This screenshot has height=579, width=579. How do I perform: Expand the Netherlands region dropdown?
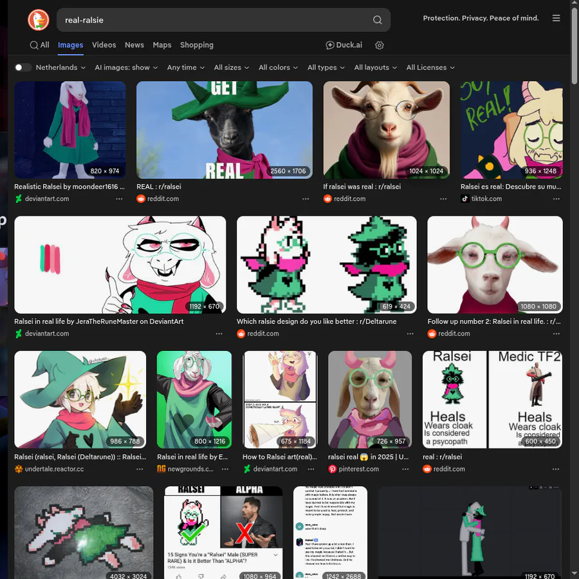(61, 67)
